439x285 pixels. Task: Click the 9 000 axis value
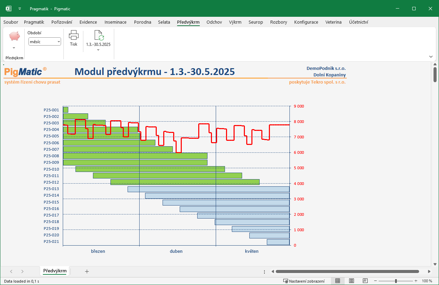pyautogui.click(x=299, y=106)
